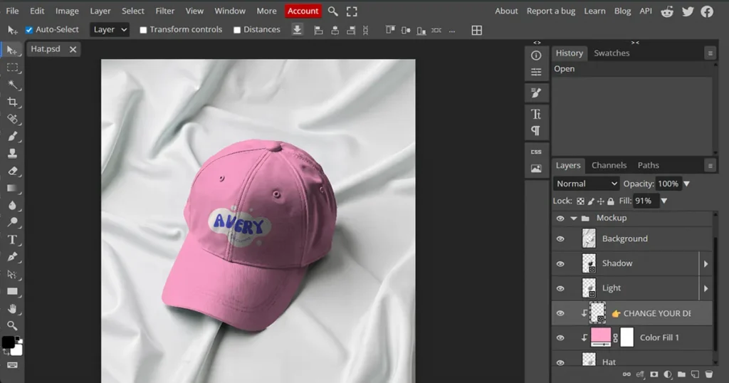Viewport: 729px width, 383px height.
Task: Open the Filter menu
Action: (165, 11)
